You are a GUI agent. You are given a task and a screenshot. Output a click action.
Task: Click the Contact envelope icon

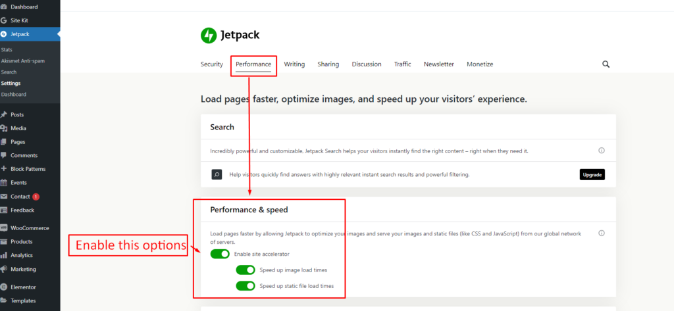tap(3, 197)
